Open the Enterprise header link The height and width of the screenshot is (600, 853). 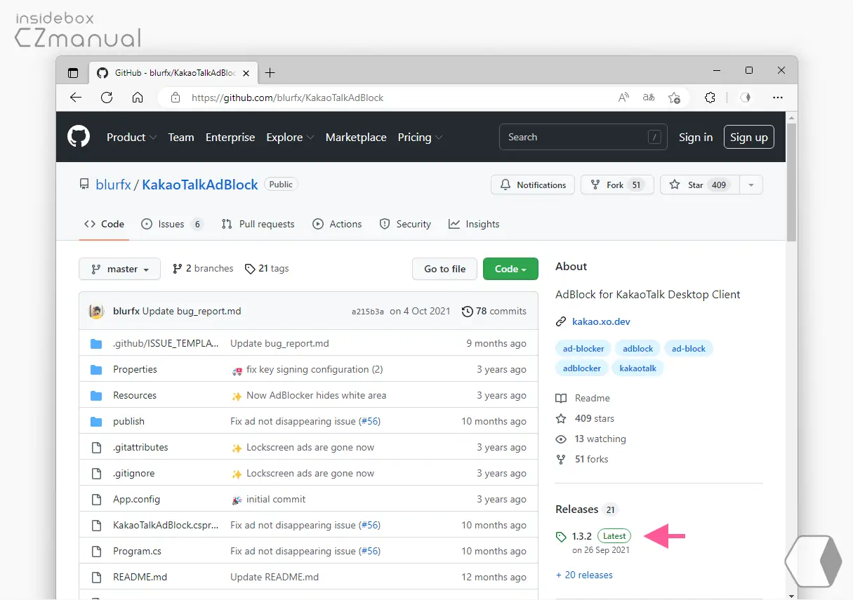(230, 138)
